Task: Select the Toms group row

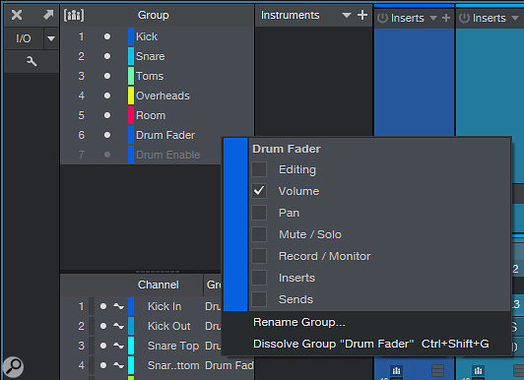Action: coord(157,76)
